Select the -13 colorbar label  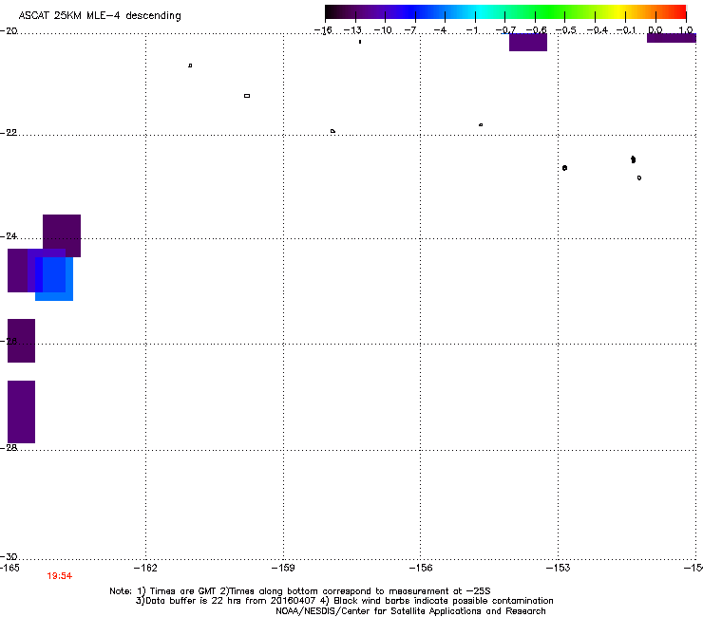click(x=352, y=30)
